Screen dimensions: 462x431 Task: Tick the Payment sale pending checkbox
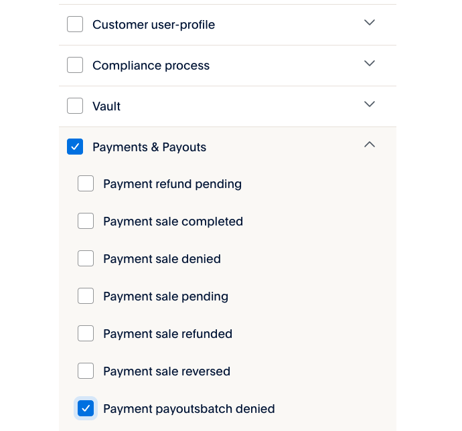tap(86, 296)
